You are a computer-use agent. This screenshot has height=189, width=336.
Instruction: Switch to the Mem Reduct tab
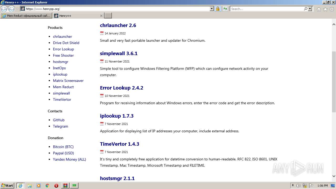pos(26,16)
